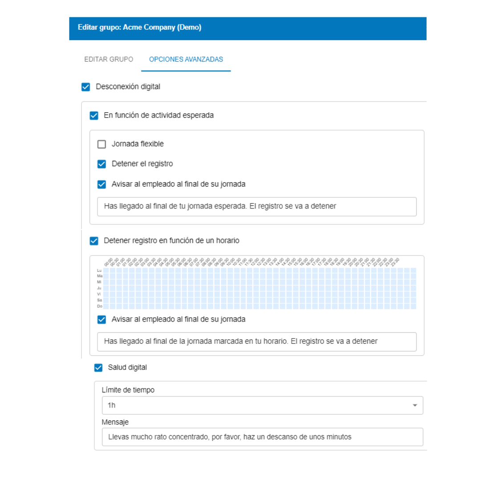Select a Monday 09:00 cell in the schedule grid

pyautogui.click(x=223, y=270)
